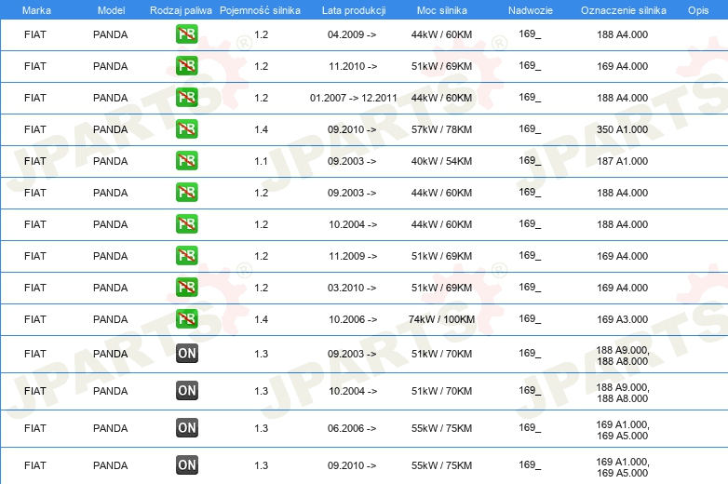Select the '11.2010 ->' production date cell
Viewport: 728px width, 484px height.
[x=353, y=66]
